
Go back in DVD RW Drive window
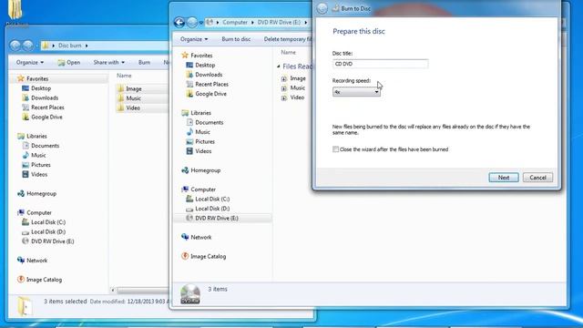click(179, 23)
